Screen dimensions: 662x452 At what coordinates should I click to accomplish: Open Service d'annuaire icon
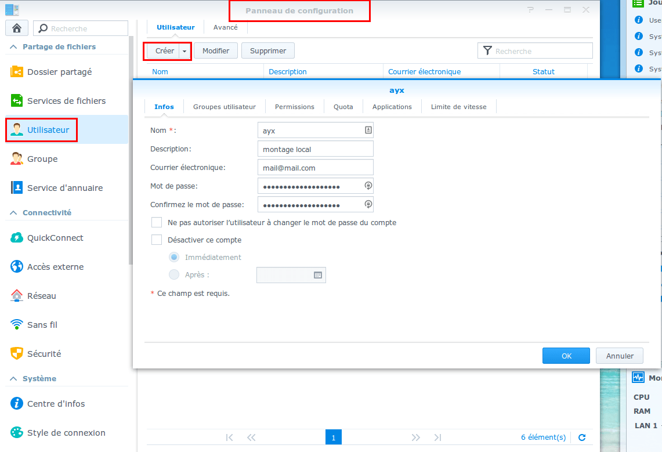(16, 188)
